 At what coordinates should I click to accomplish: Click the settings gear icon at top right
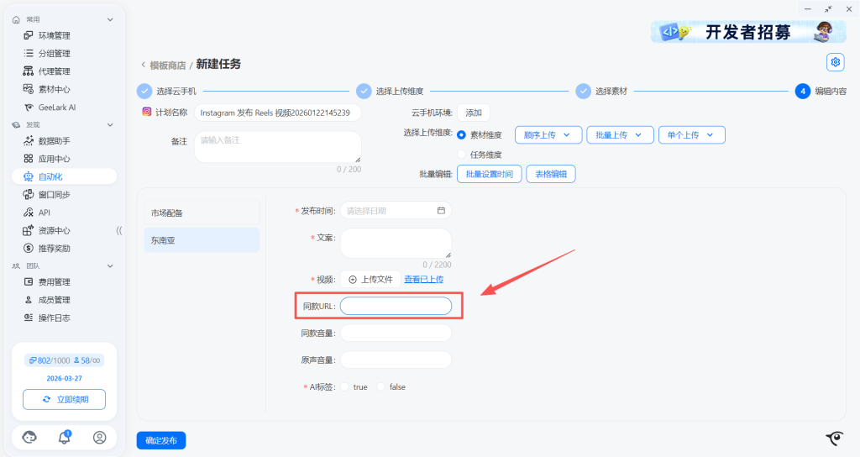click(835, 62)
